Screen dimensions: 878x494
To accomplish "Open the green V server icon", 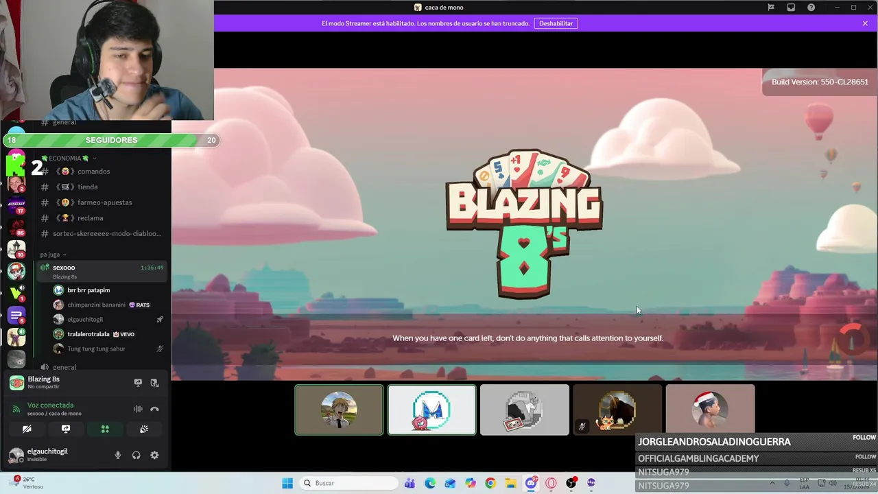I will pyautogui.click(x=16, y=292).
